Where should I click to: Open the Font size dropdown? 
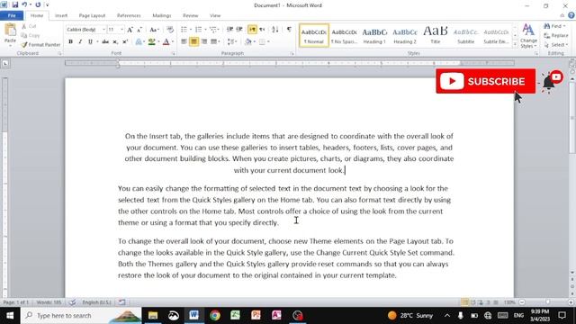122,30
